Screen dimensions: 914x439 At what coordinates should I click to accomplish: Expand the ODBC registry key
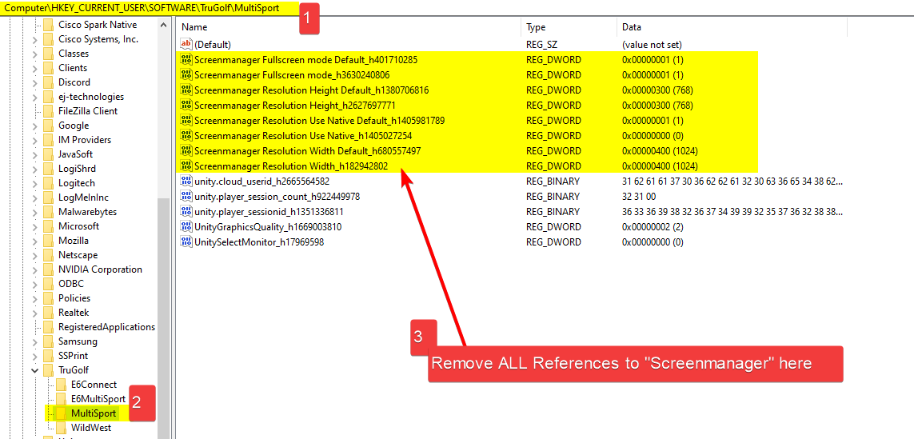(x=34, y=284)
